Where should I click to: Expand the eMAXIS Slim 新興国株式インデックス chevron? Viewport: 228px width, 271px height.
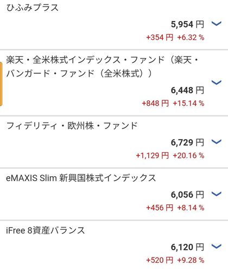[217, 194]
